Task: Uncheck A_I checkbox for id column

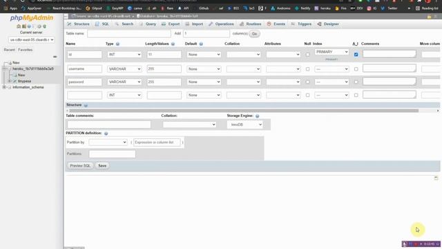Action: click(x=356, y=55)
